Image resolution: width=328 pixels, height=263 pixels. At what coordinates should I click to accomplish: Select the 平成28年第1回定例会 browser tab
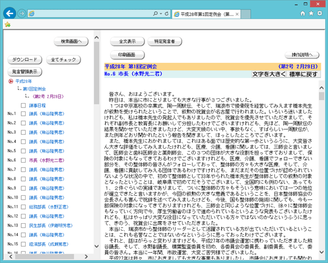[x=206, y=14]
